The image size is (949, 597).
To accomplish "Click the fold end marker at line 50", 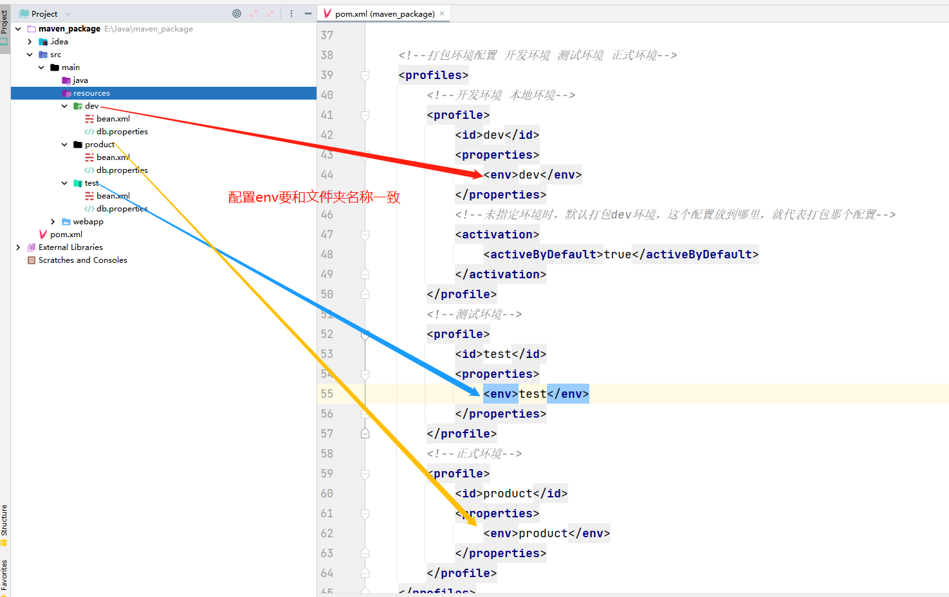I will tap(365, 294).
